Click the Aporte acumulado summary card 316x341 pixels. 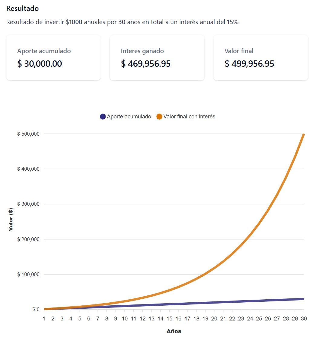point(53,58)
